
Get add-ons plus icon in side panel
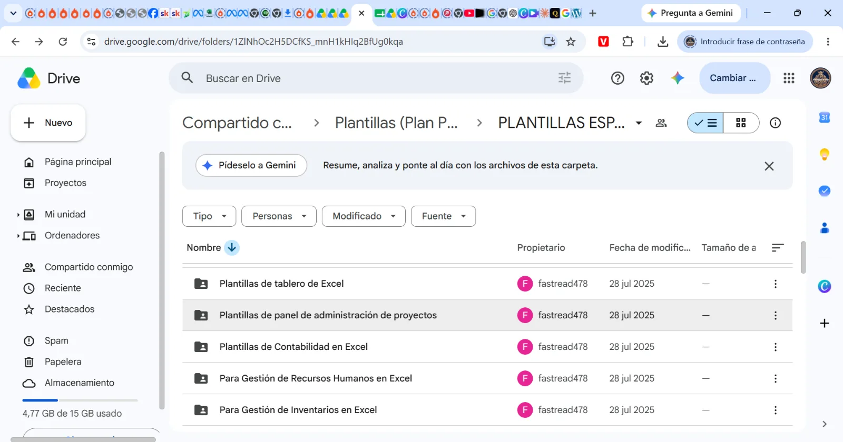click(825, 323)
